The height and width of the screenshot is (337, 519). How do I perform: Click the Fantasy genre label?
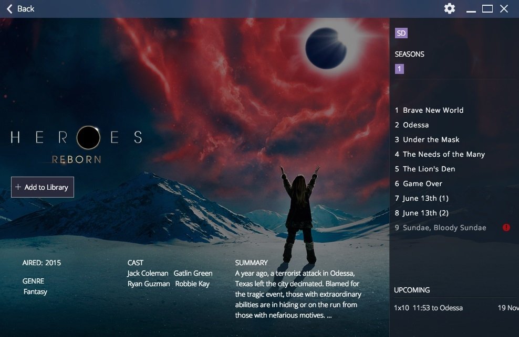(x=35, y=292)
